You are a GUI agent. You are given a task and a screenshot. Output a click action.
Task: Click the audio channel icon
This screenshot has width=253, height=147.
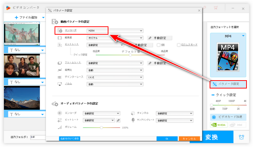pyautogui.click(x=133, y=113)
